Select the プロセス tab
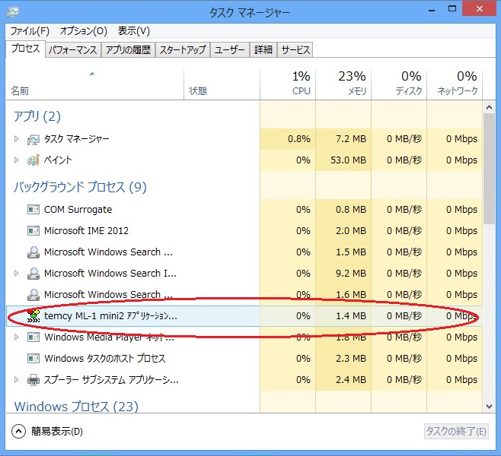The height and width of the screenshot is (456, 501). [26, 49]
